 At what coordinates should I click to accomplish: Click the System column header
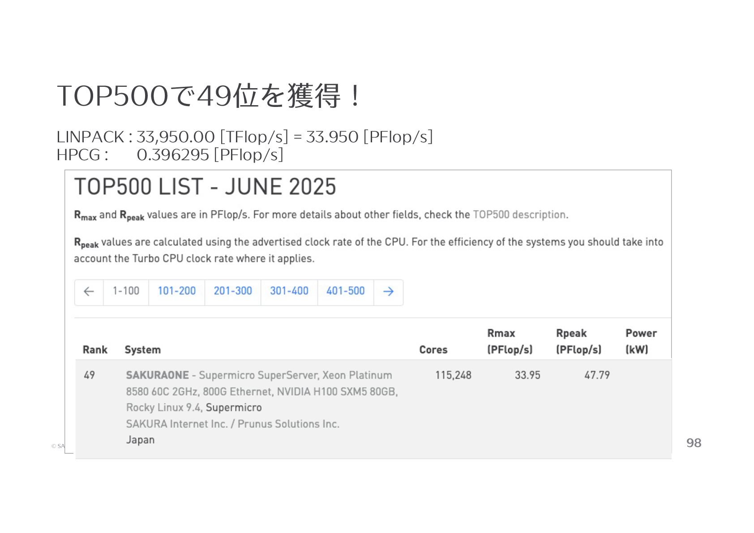tap(143, 350)
